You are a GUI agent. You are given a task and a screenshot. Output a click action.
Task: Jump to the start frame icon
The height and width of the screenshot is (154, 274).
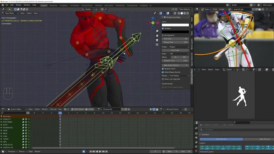pos(91,151)
